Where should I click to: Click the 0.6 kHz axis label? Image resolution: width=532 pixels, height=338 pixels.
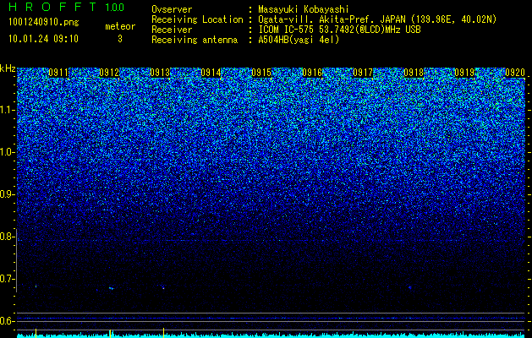[8, 321]
